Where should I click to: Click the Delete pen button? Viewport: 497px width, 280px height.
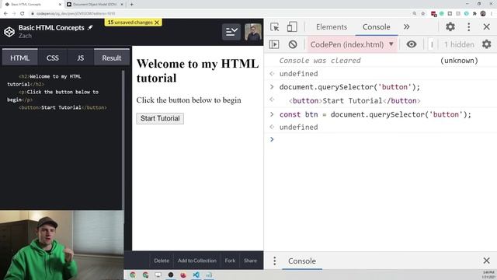162,261
